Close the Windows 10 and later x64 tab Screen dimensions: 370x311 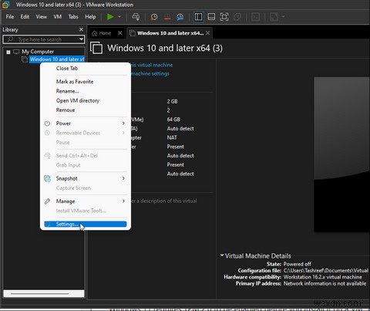pos(208,33)
